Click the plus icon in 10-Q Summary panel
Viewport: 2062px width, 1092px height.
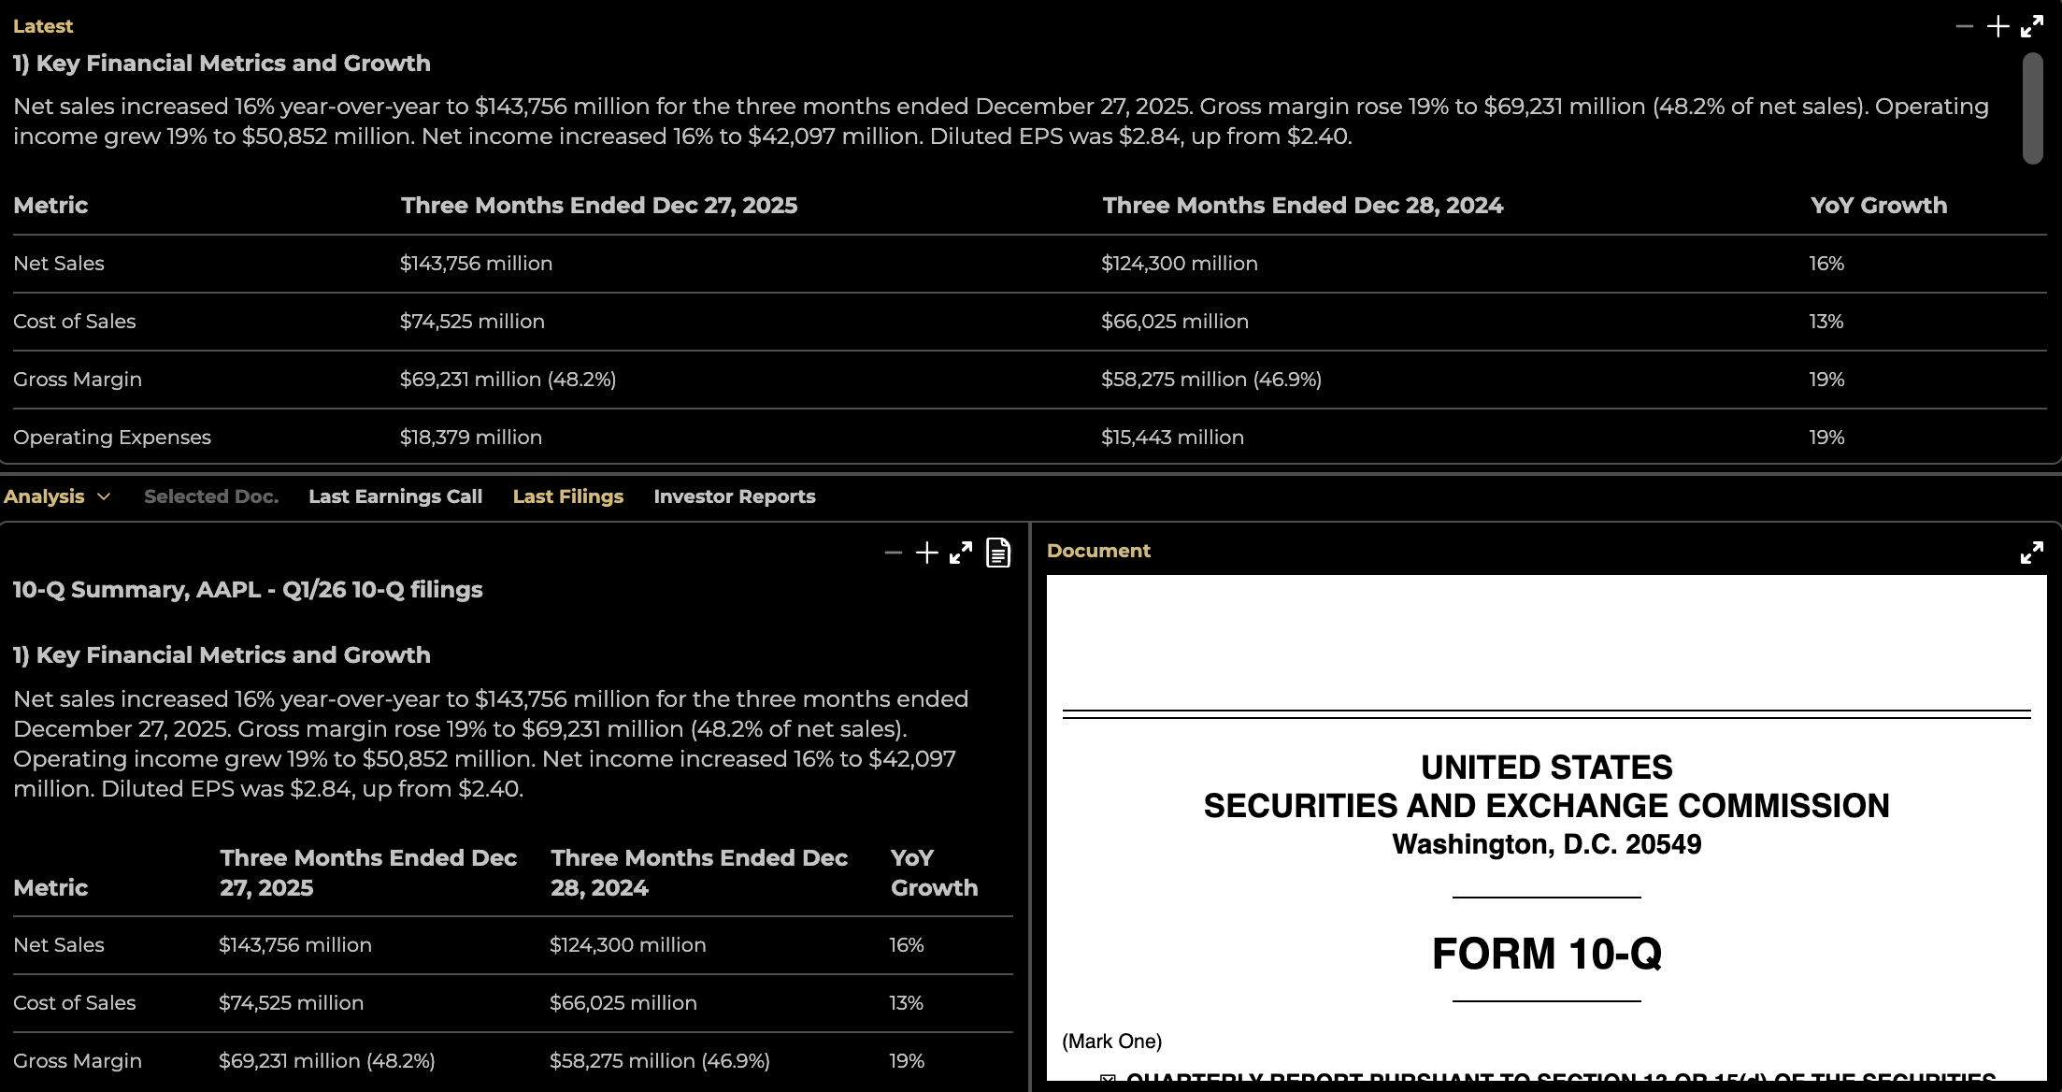pos(926,553)
